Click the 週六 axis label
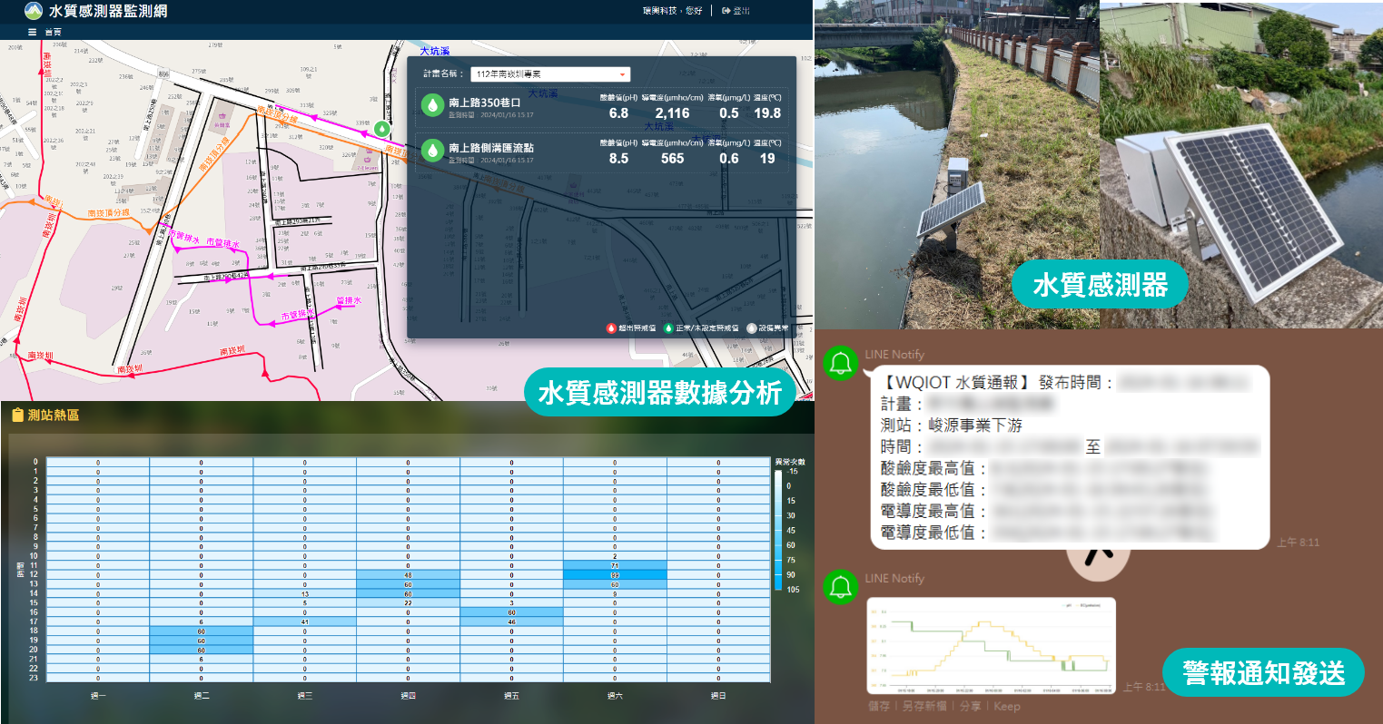The image size is (1383, 724). 615,696
